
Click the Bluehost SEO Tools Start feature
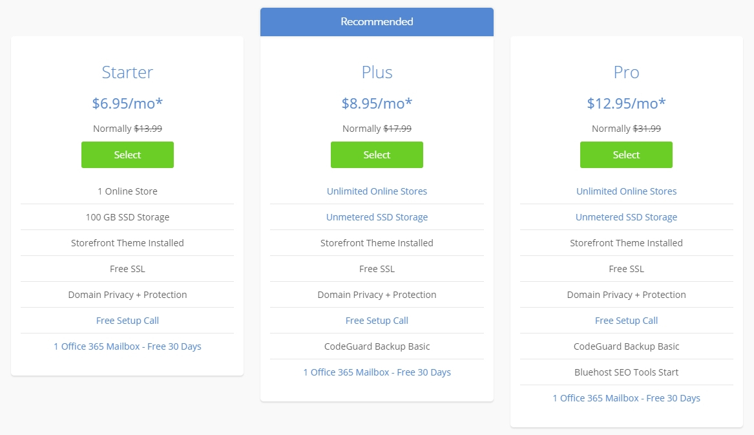tap(626, 372)
